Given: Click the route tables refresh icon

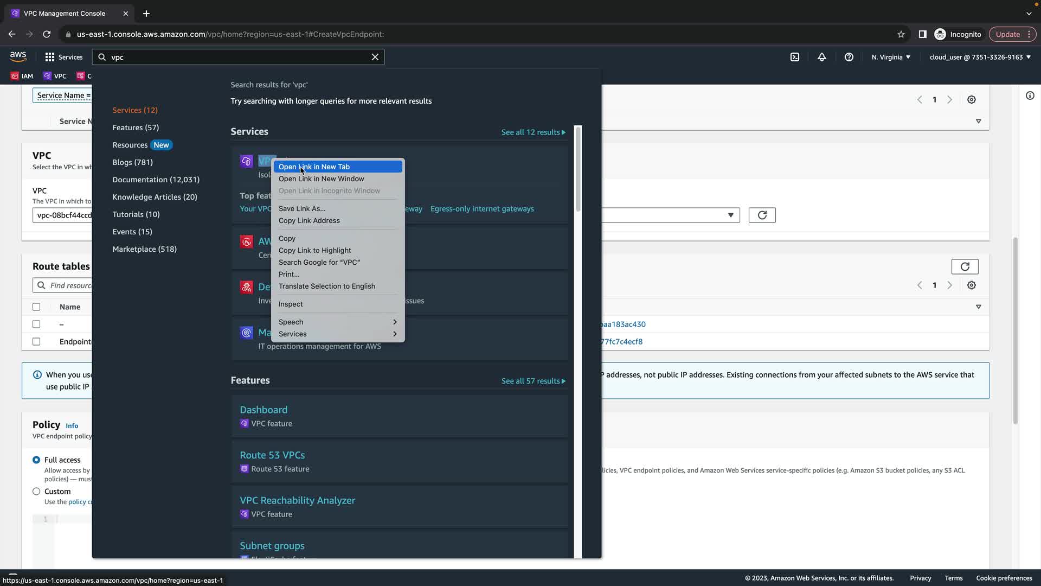Looking at the screenshot, I should click(x=965, y=266).
